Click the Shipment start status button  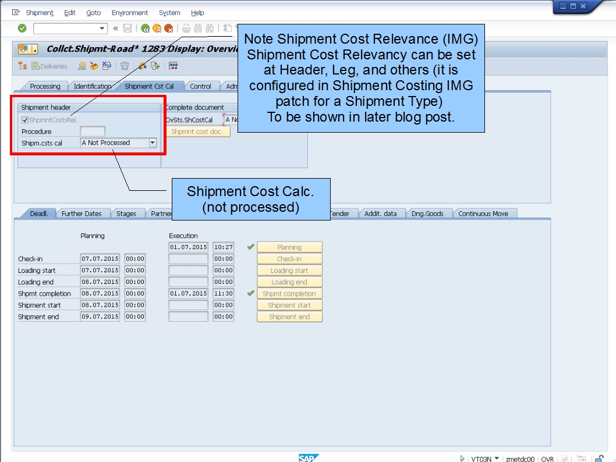[289, 305]
